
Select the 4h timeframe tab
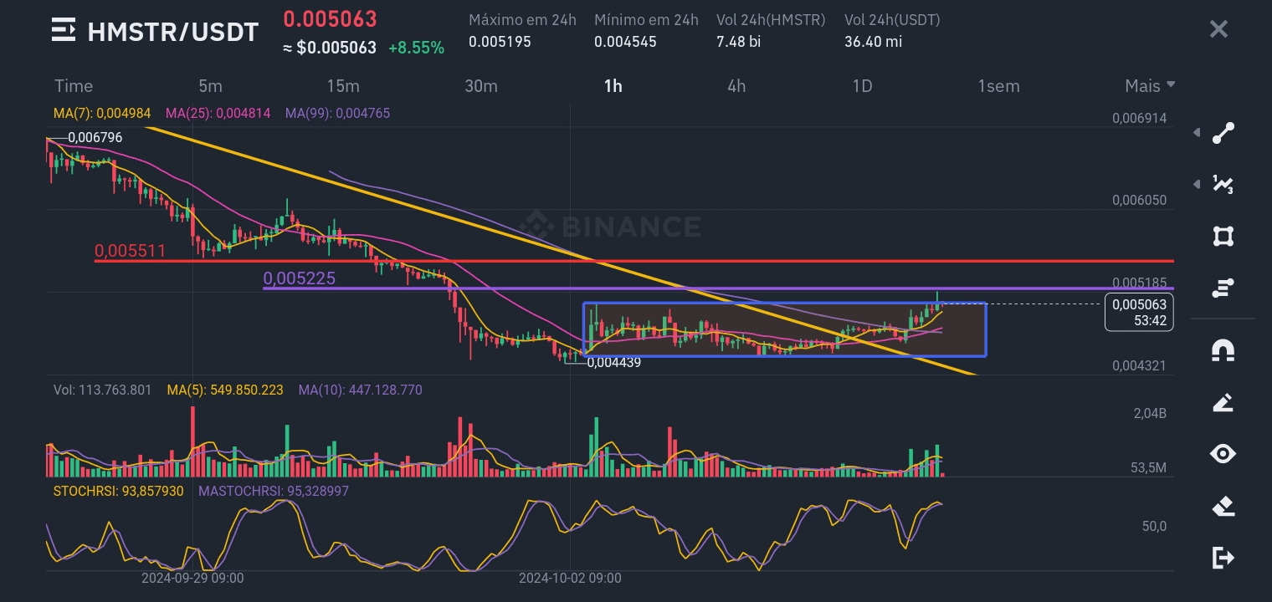736,86
